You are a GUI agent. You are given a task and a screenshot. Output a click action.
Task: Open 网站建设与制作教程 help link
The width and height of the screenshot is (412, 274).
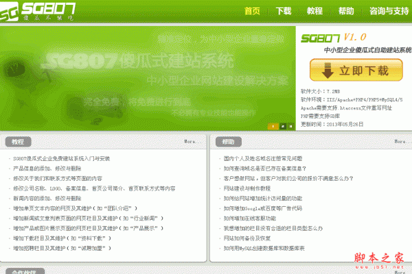coord(247,188)
